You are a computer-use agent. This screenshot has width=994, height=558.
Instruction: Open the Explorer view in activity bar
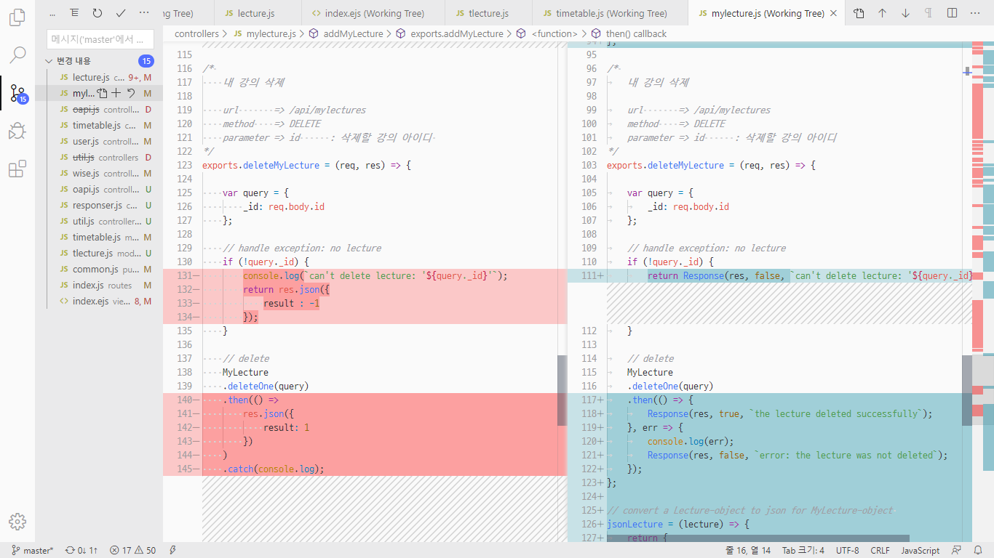point(17,17)
